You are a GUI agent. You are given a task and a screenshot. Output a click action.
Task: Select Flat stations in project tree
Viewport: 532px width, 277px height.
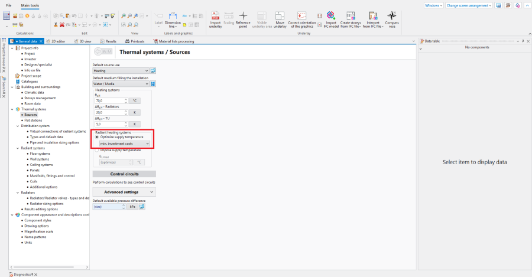point(34,120)
